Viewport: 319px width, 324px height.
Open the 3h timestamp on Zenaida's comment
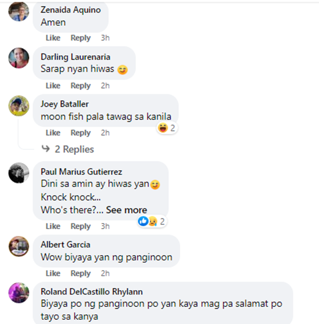(105, 38)
